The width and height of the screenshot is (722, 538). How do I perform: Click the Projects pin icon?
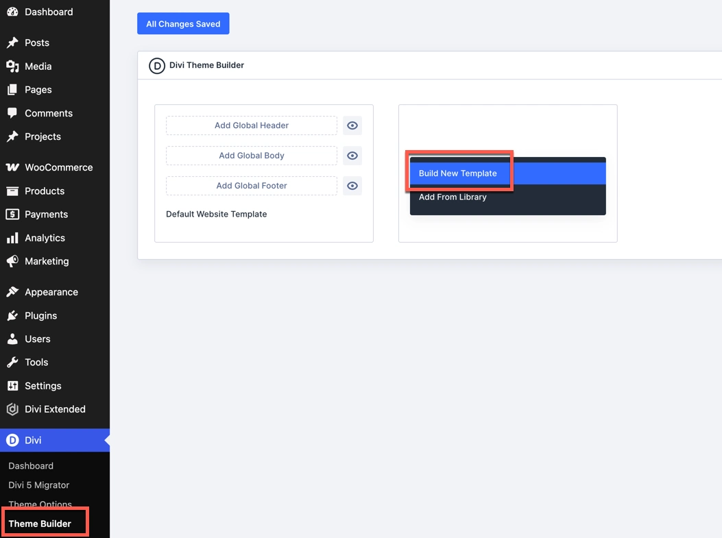12,136
